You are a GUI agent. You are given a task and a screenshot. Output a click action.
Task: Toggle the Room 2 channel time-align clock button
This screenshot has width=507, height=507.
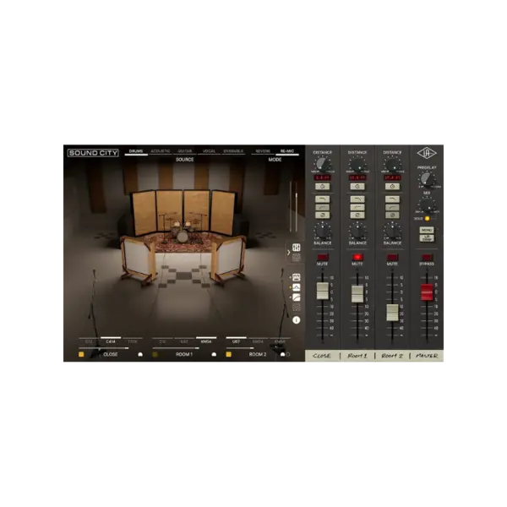(x=392, y=187)
